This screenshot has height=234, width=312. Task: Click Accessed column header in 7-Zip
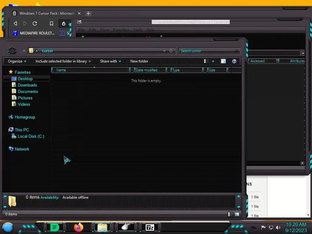pos(262,61)
